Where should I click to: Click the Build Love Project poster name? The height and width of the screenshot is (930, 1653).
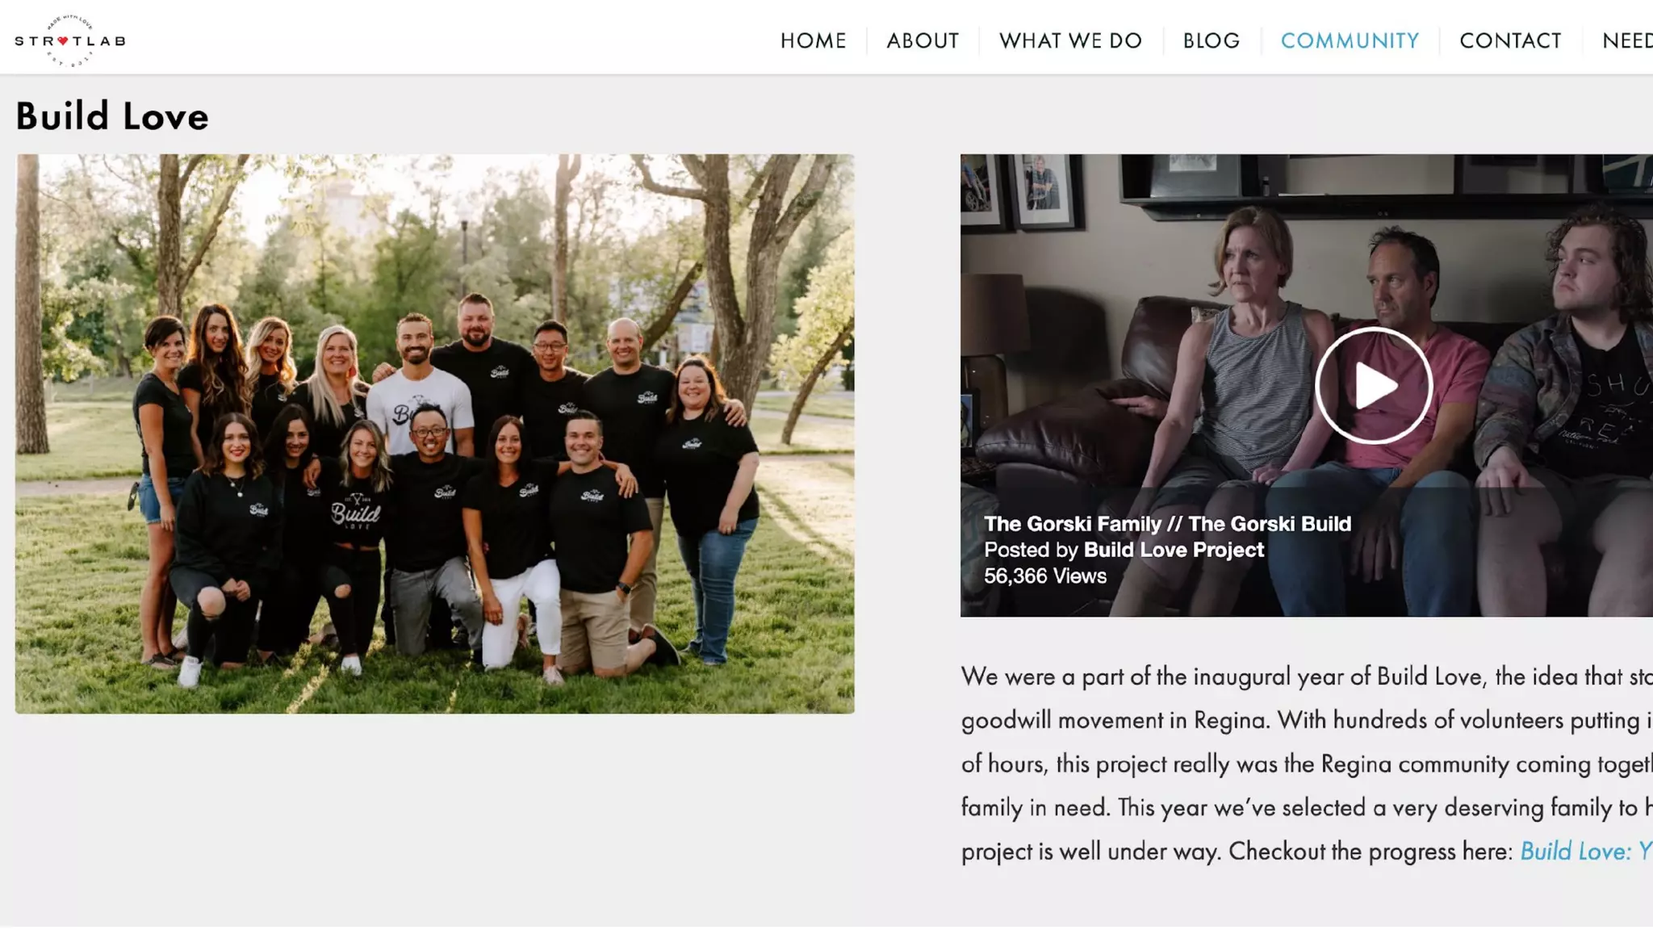(x=1174, y=550)
